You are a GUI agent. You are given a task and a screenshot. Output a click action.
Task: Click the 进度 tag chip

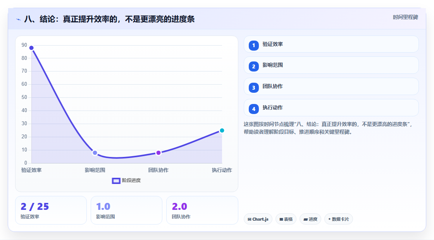click(x=310, y=219)
